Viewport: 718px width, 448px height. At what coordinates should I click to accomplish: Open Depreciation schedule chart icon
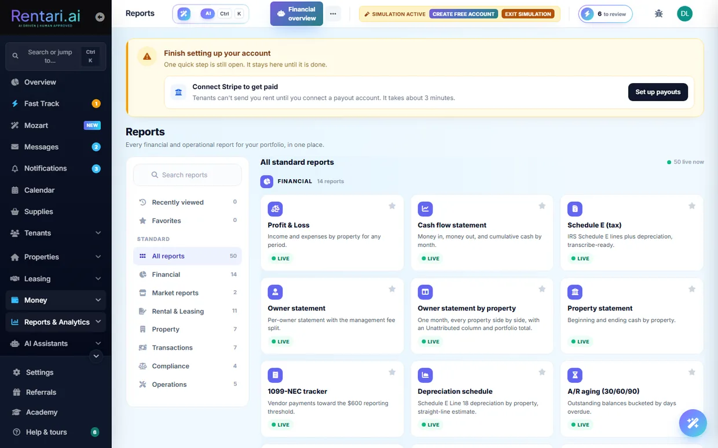click(425, 375)
